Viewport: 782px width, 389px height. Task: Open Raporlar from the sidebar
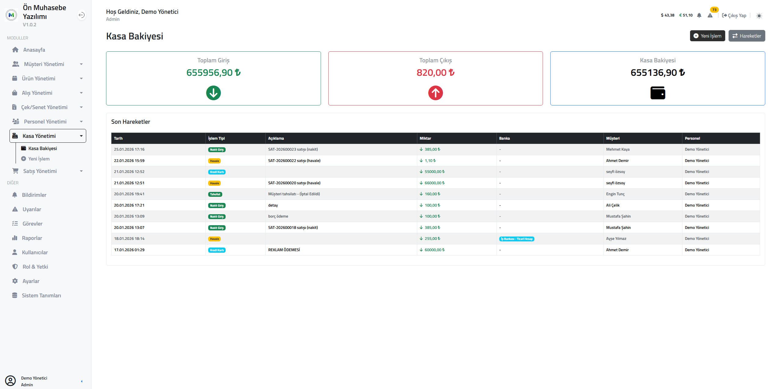point(32,238)
